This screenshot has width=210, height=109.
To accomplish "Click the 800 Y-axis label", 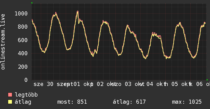I will click(x=23, y=27).
